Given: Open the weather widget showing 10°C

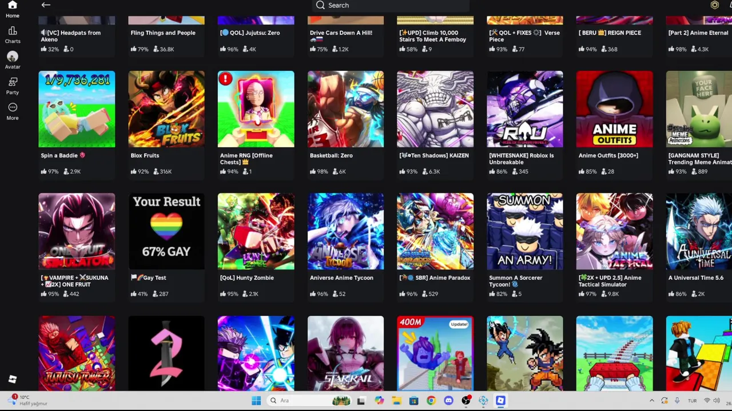Looking at the screenshot, I should click(27, 400).
